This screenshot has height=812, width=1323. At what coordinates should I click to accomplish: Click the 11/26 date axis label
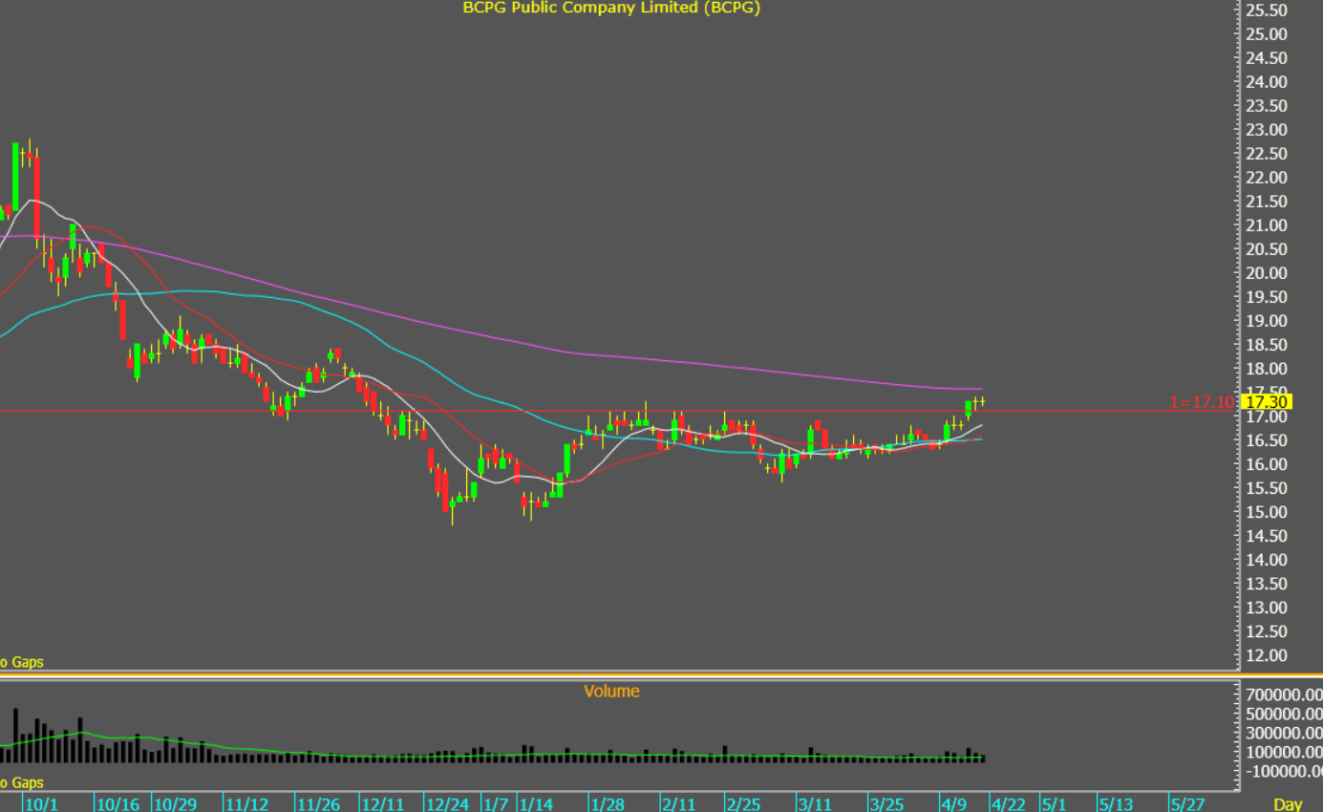[x=317, y=804]
